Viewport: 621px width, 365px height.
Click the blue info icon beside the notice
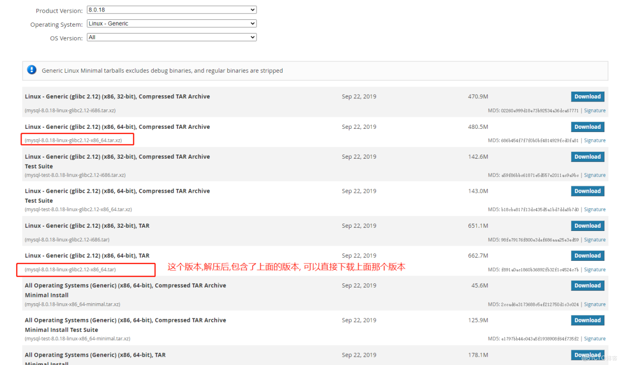31,70
